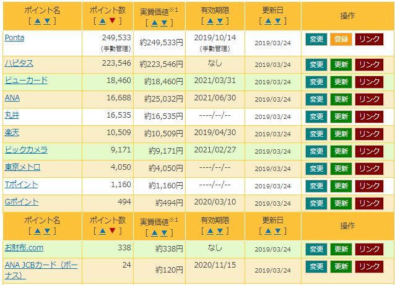Click 更新 button for Tポイント
The width and height of the screenshot is (395, 285).
point(341,186)
